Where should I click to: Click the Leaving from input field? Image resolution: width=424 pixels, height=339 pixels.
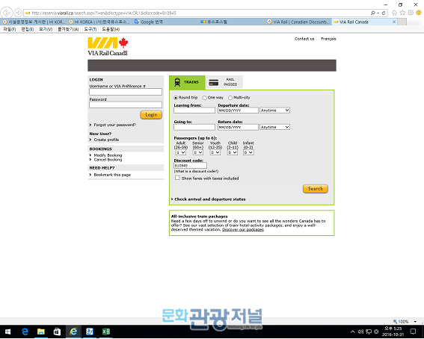(194, 111)
